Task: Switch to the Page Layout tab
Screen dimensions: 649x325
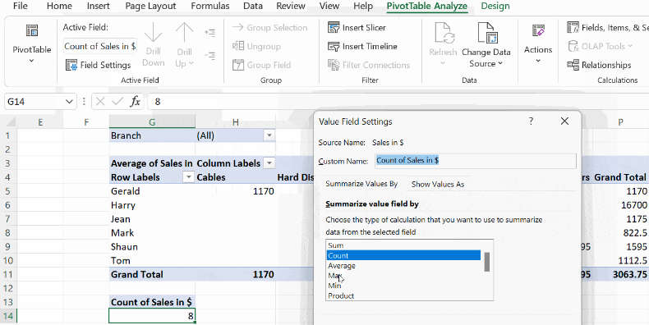Action: 150,7
